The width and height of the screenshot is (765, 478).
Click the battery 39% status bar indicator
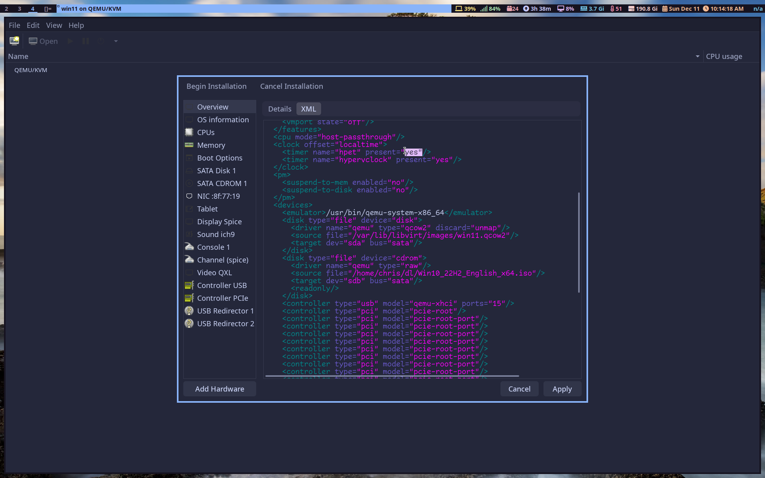465,9
